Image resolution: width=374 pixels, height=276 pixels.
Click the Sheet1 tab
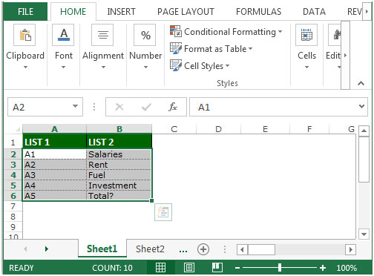tap(102, 249)
